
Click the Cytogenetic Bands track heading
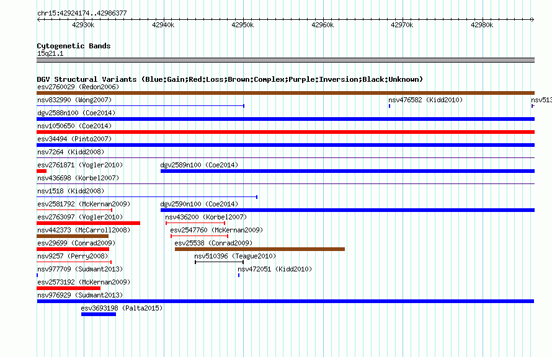pyautogui.click(x=74, y=46)
